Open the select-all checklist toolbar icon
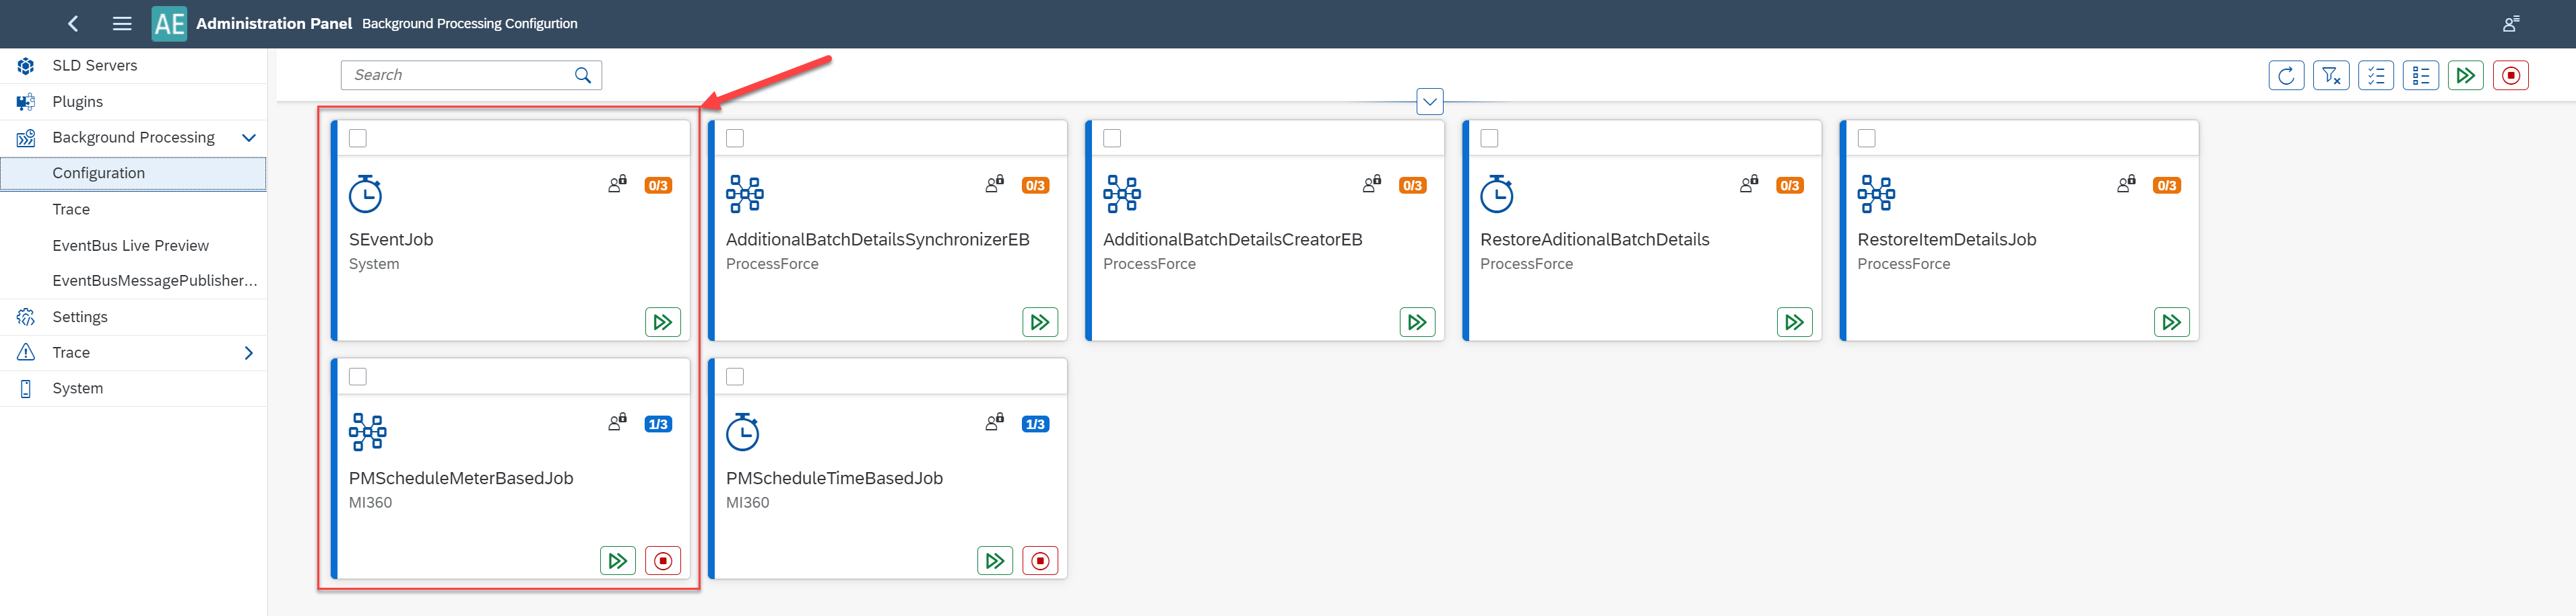The image size is (2576, 616). [x=2376, y=75]
